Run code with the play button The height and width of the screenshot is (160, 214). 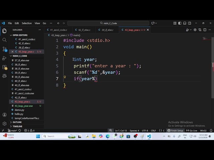(188, 30)
